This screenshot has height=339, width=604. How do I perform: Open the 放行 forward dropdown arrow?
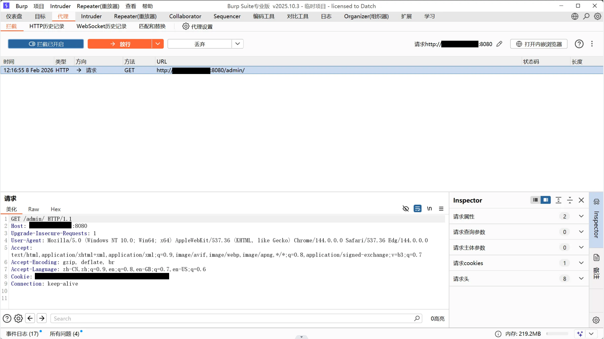tap(158, 44)
